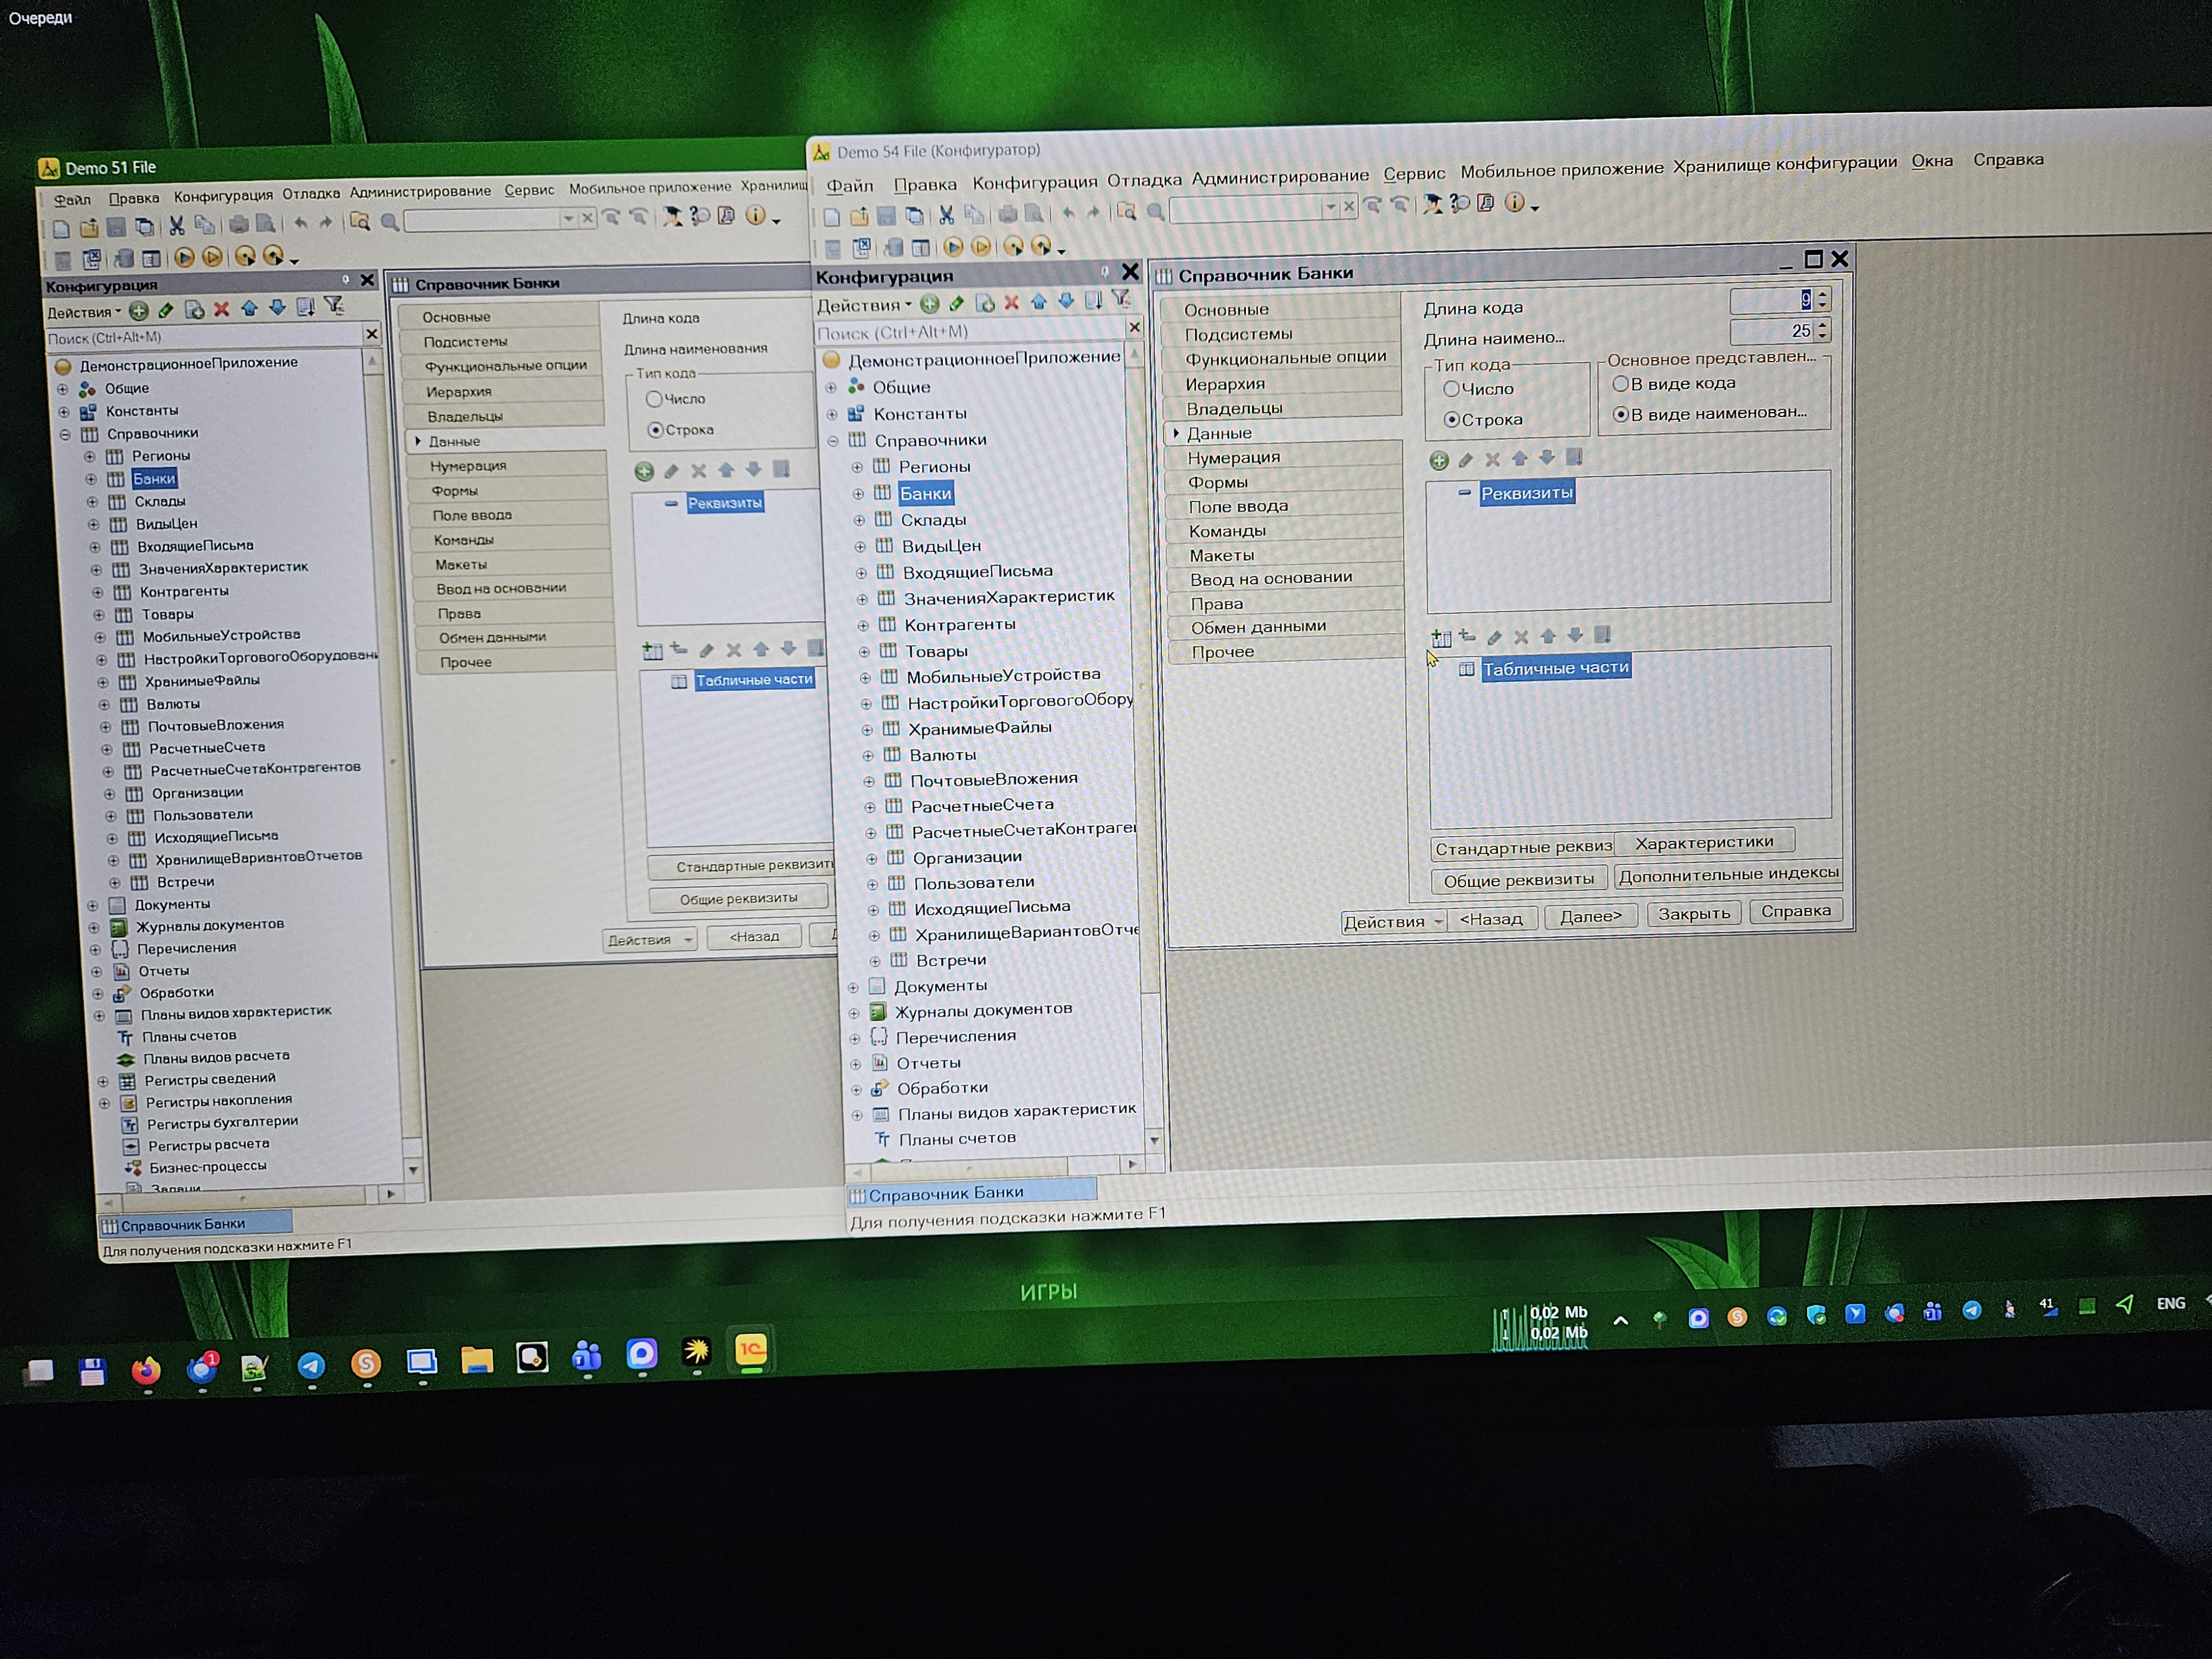Select Валюты in the Demo 51 tree
2212x1659 pixels.
173,704
